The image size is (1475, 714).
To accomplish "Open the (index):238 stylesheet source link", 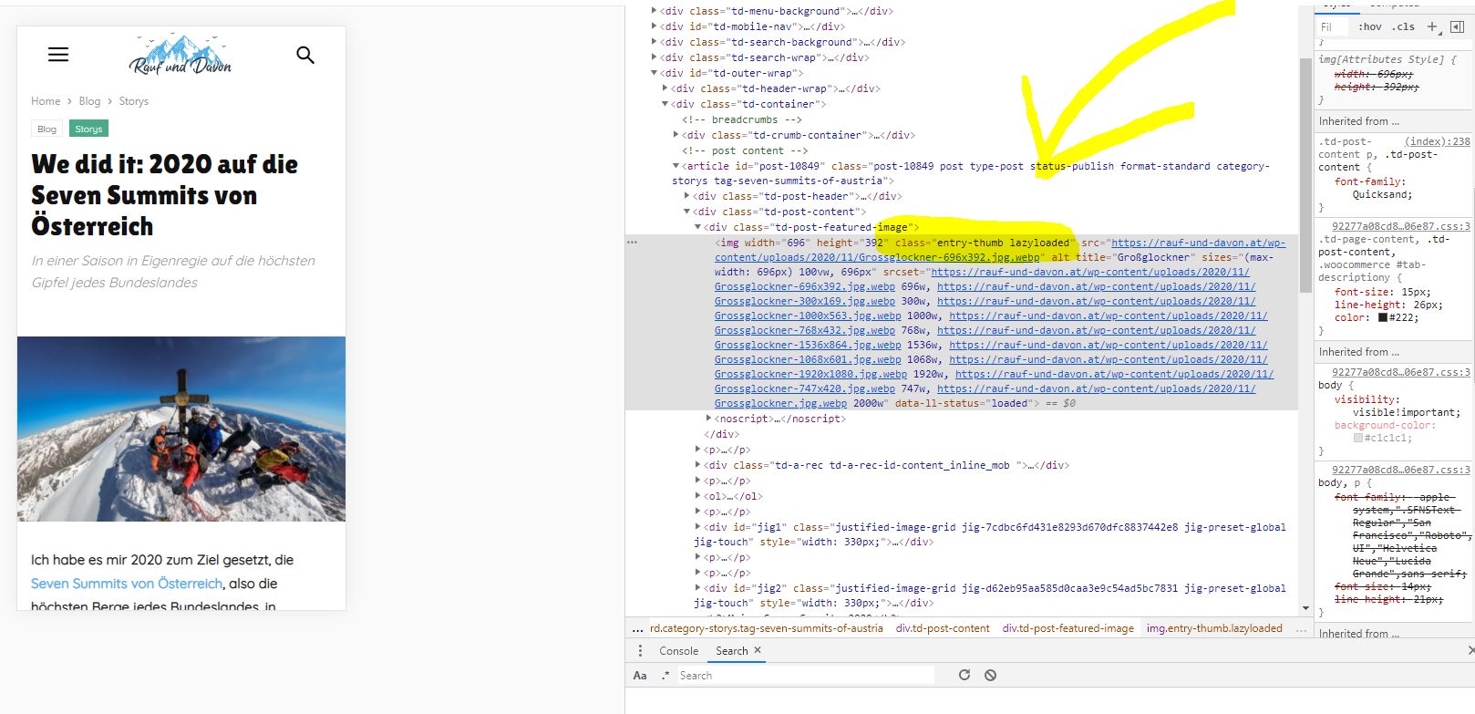I will point(1438,141).
